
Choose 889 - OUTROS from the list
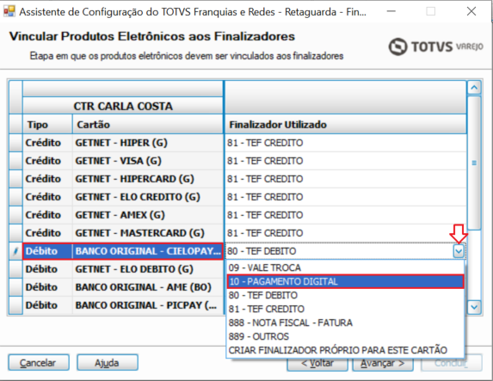[x=345, y=336]
